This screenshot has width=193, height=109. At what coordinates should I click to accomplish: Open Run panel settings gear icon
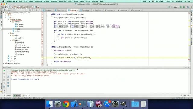pos(185,67)
